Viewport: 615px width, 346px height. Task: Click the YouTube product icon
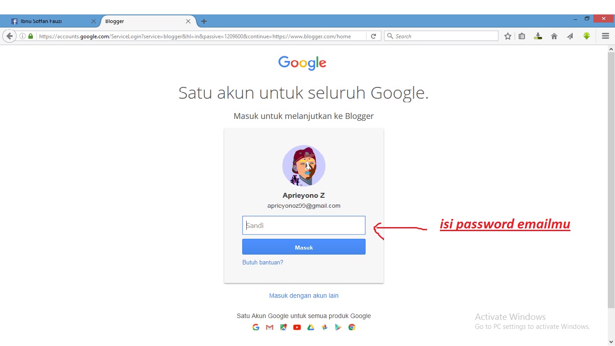pos(297,327)
